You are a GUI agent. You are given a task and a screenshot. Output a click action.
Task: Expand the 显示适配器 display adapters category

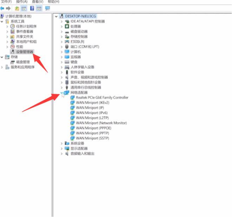click(x=62, y=148)
